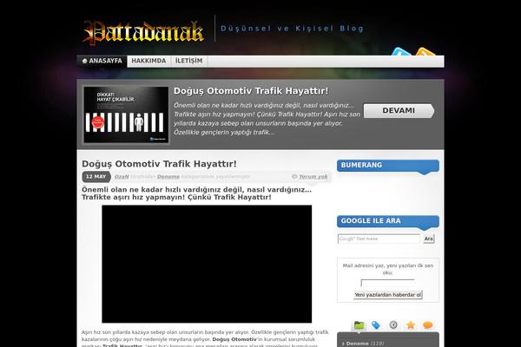Focus the mail address input field

387,284
